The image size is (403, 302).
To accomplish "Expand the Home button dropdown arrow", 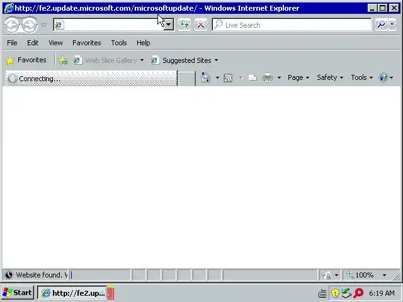I will [217, 77].
